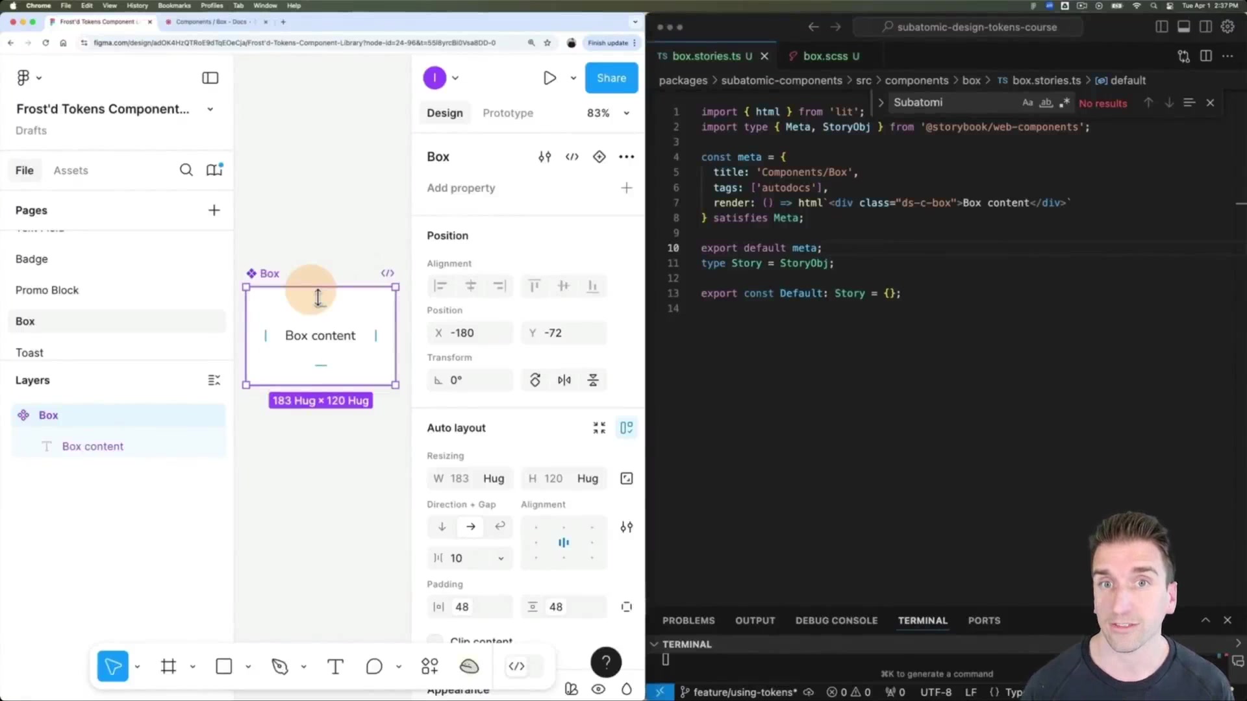This screenshot has height=701, width=1247.
Task: Set wrap auto layout direction
Action: [x=499, y=527]
